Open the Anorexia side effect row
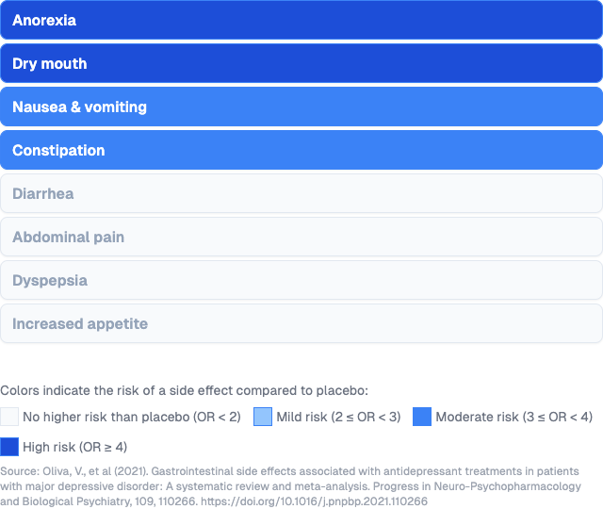The width and height of the screenshot is (603, 509). (x=301, y=20)
